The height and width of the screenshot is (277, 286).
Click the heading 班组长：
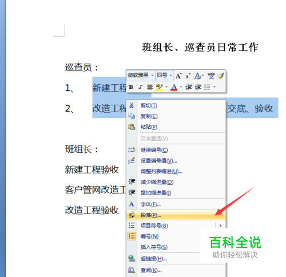tap(82, 149)
